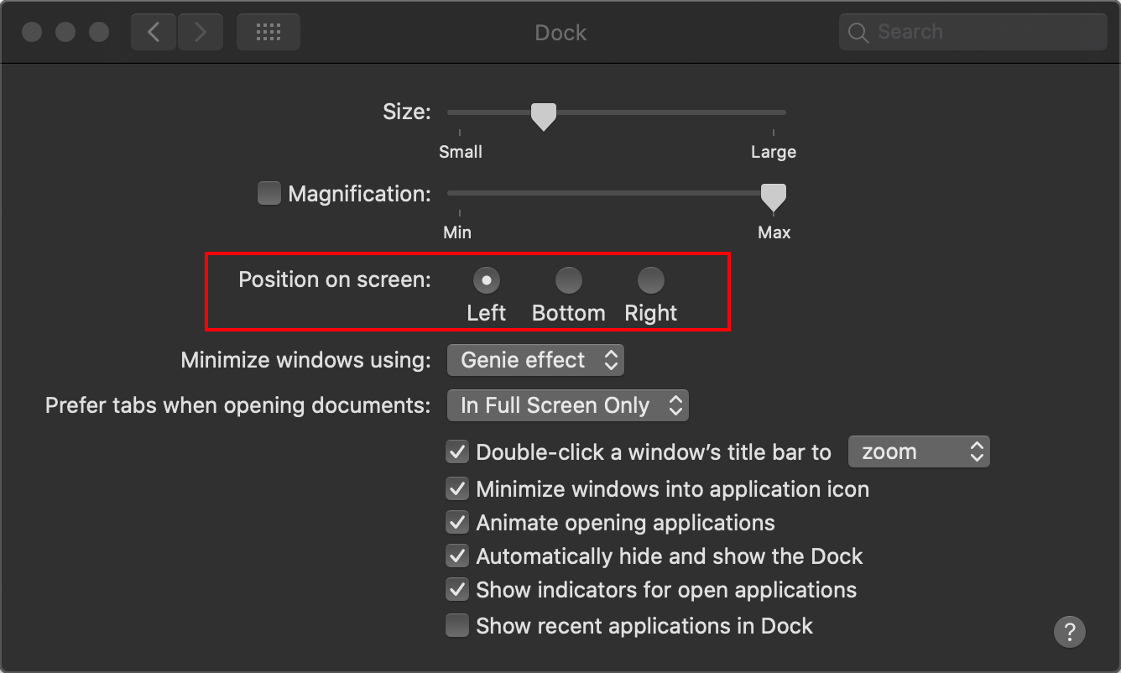Screen dimensions: 1121x673
Task: Open the Minimize windows using dropdown
Action: [x=535, y=360]
